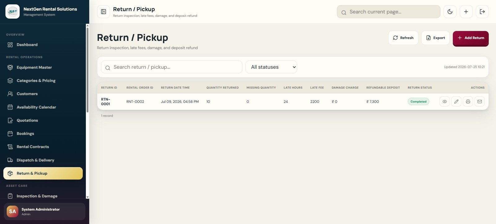
Task: Go to Categories & Pricing
Action: pos(43,81)
